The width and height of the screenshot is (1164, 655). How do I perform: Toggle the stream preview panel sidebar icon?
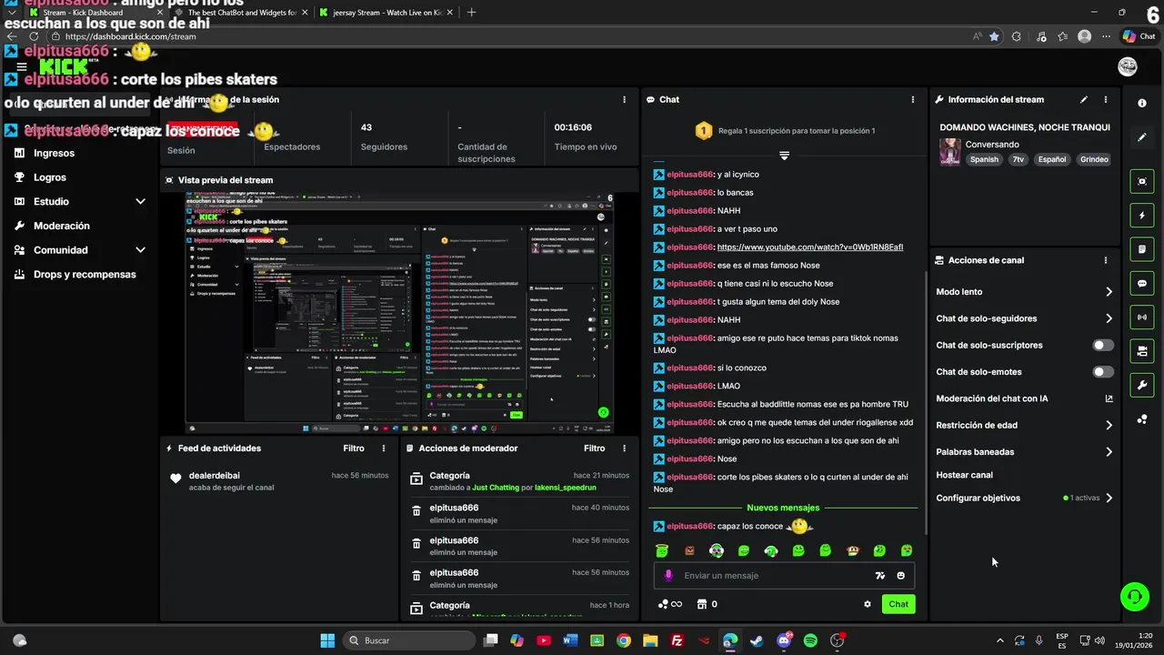point(1142,181)
